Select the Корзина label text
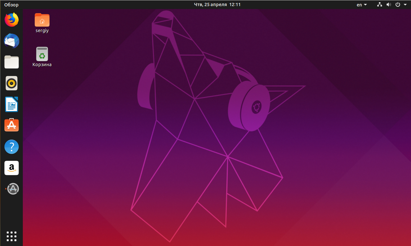 (42, 65)
